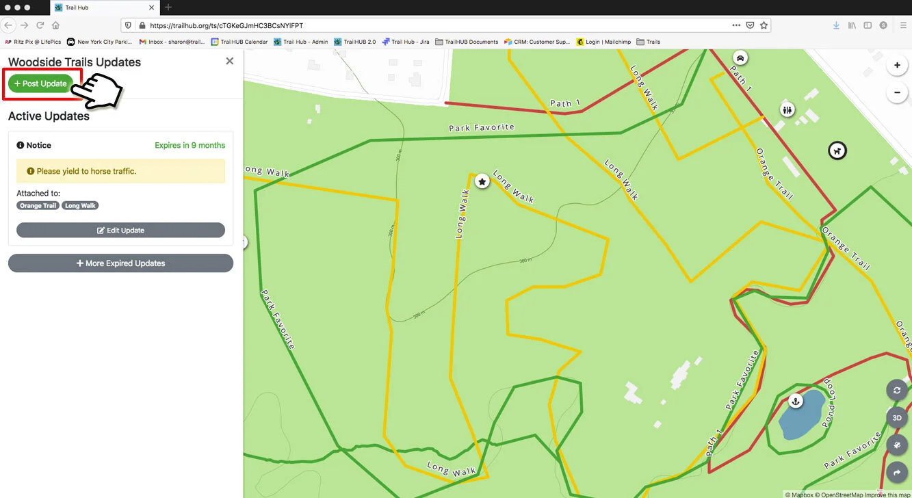The height and width of the screenshot is (498, 912).
Task: Zoom in the map with plus button
Action: click(x=897, y=66)
